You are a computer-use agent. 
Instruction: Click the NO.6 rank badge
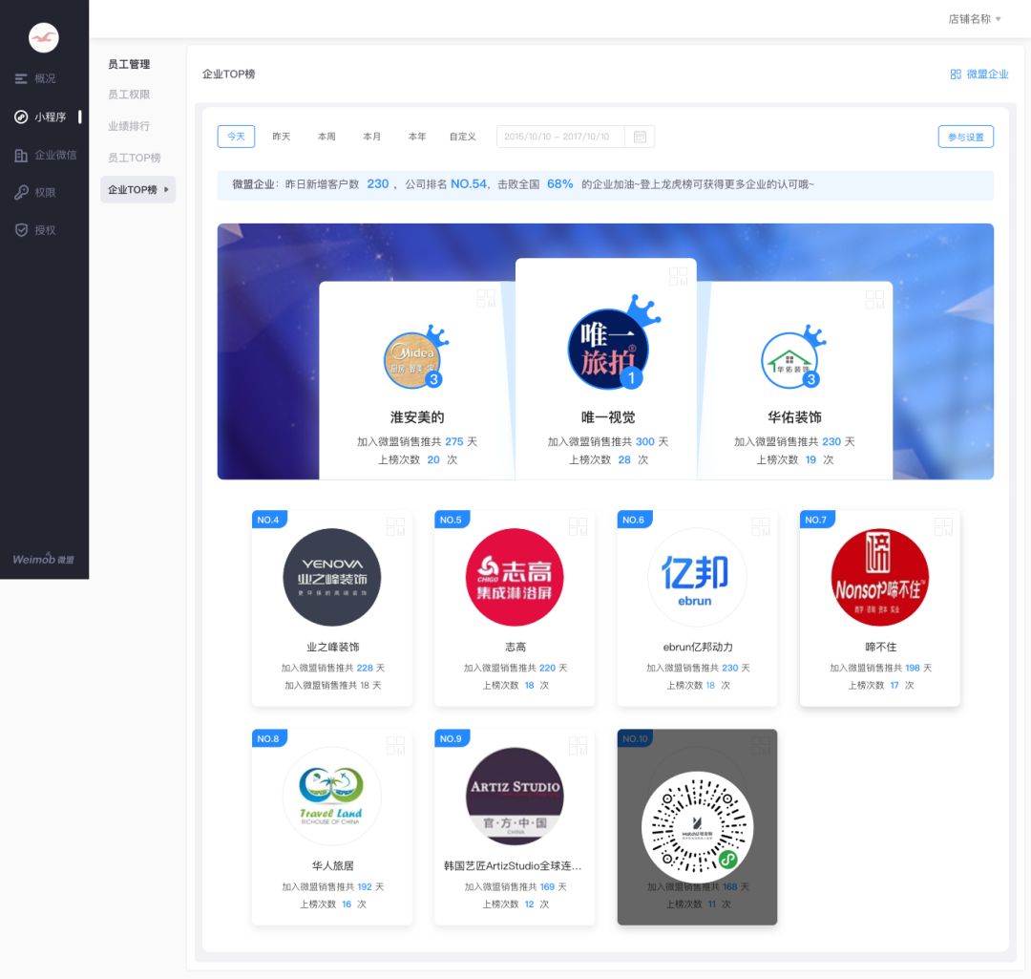click(634, 520)
